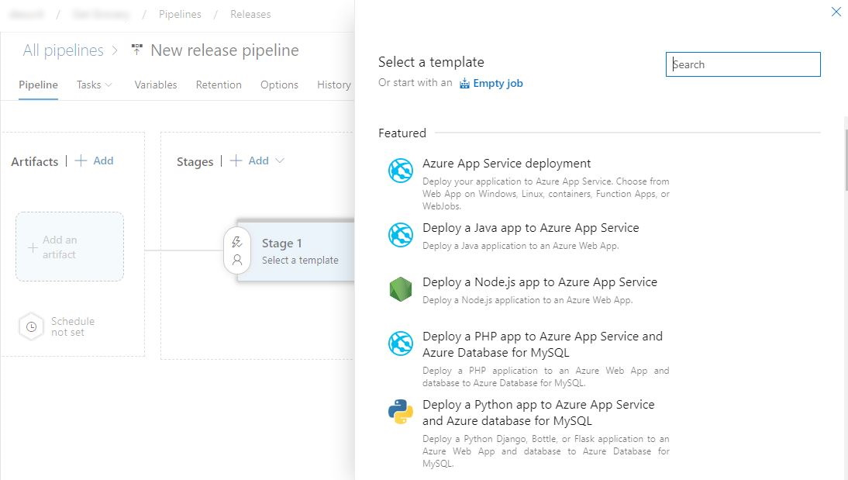Add a new artifact via Add link
This screenshot has width=848, height=480.
[x=103, y=161]
